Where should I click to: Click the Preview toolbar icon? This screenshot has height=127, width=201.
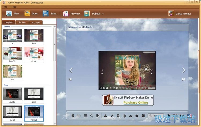pos(66,13)
